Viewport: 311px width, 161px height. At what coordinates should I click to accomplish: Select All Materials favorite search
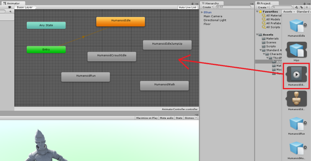[272, 15]
